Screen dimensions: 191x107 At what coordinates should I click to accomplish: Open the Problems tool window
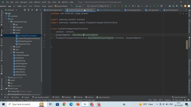[67, 97]
